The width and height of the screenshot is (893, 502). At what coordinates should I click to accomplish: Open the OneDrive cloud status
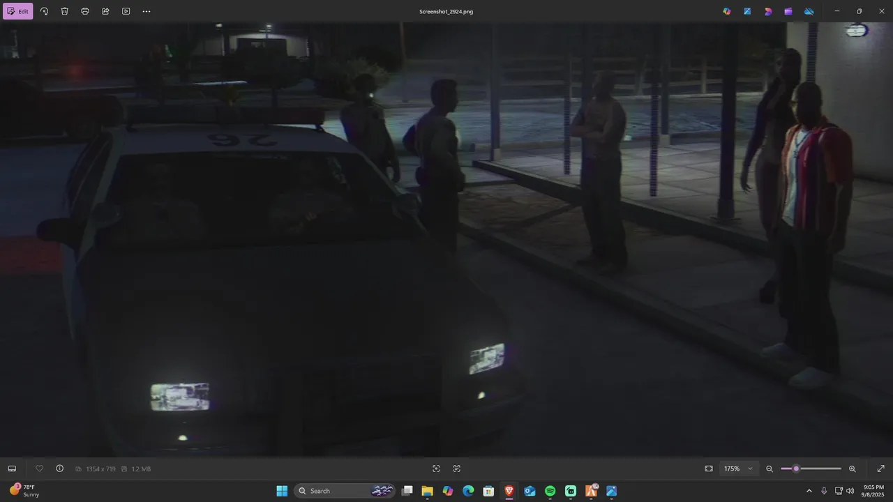tap(809, 11)
